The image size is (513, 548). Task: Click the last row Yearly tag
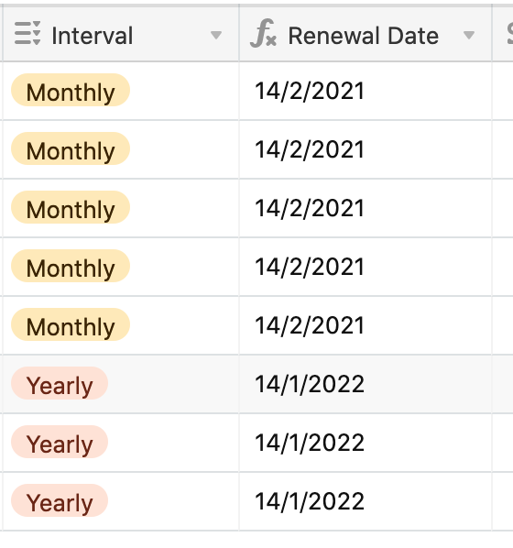(x=60, y=501)
